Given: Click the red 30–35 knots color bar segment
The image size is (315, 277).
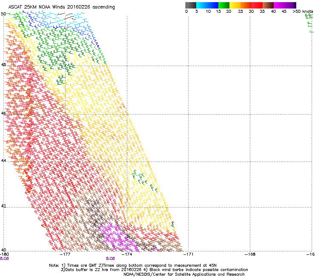Looking at the screenshot, I should [x=257, y=5].
